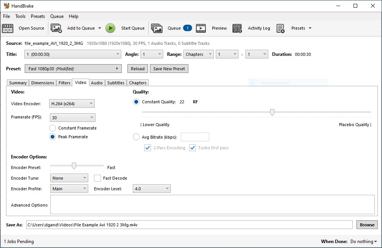Click the blue queue count badge

188,28
